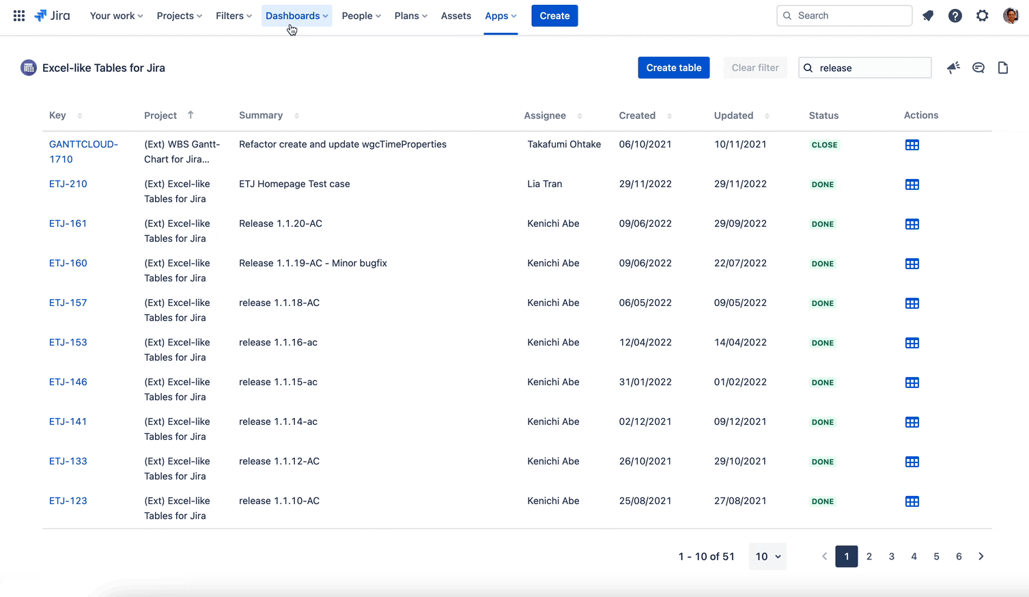Click the Create table button
The image size is (1029, 597).
click(x=673, y=68)
